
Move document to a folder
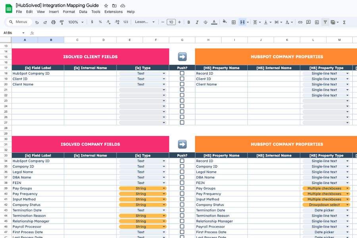coord(114,6)
